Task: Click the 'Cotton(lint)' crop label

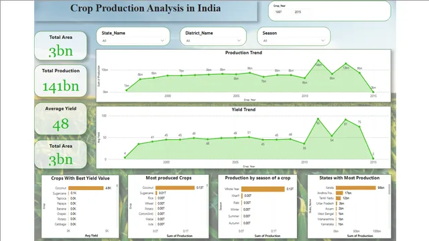Action: coord(146,214)
